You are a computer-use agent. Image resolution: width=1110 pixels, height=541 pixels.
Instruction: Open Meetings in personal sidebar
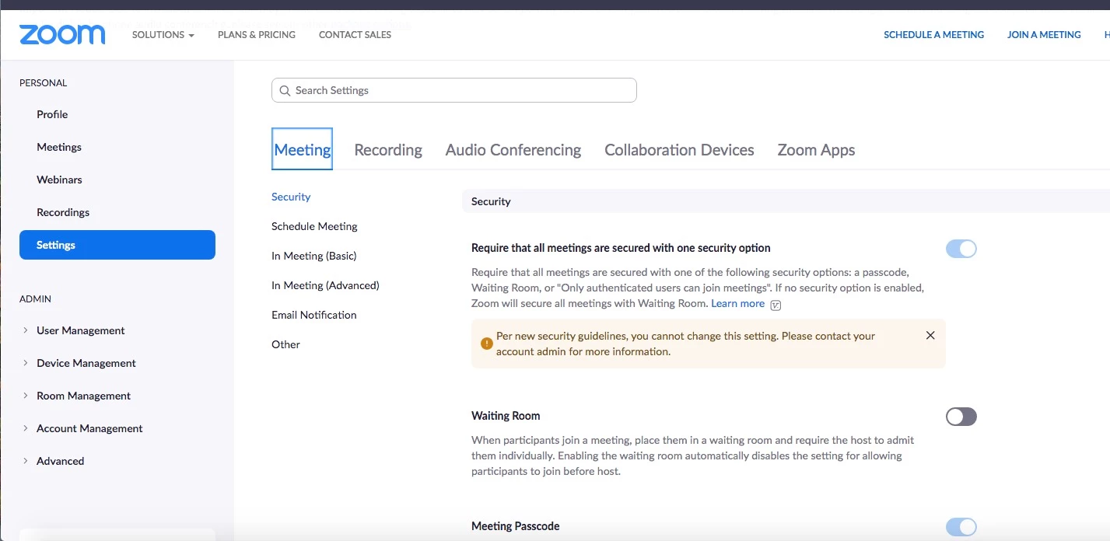(59, 147)
